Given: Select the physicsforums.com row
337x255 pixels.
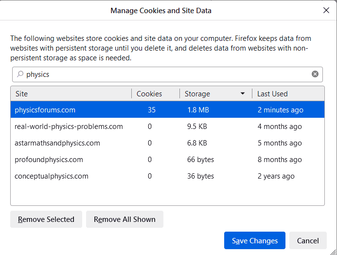Looking at the screenshot, I should tap(167, 110).
